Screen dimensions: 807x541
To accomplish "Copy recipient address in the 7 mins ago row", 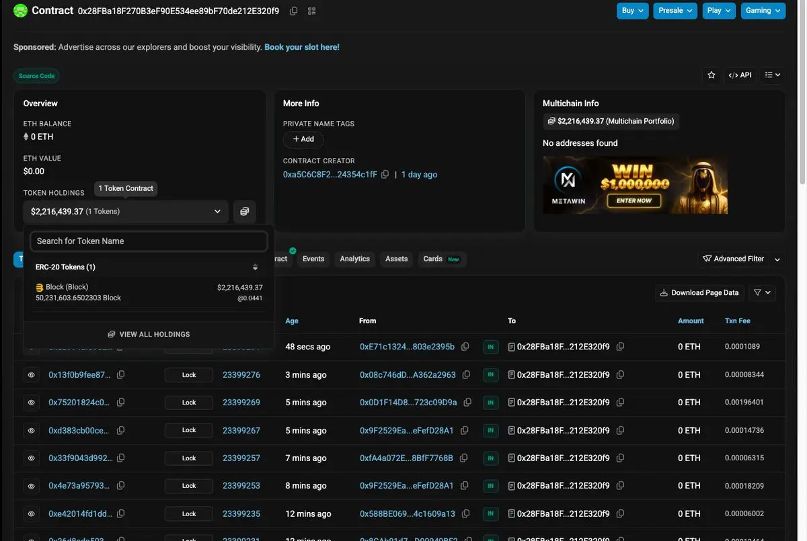I will pos(621,458).
